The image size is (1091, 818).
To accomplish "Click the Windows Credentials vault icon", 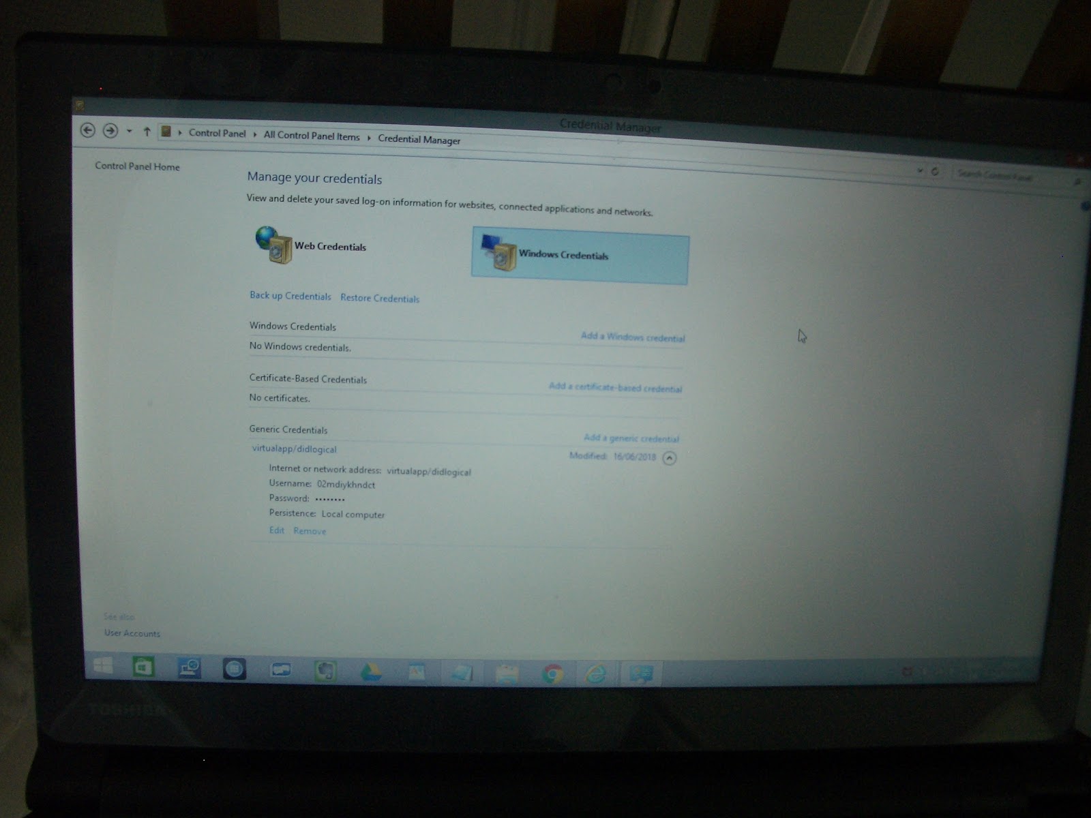I will tap(498, 253).
